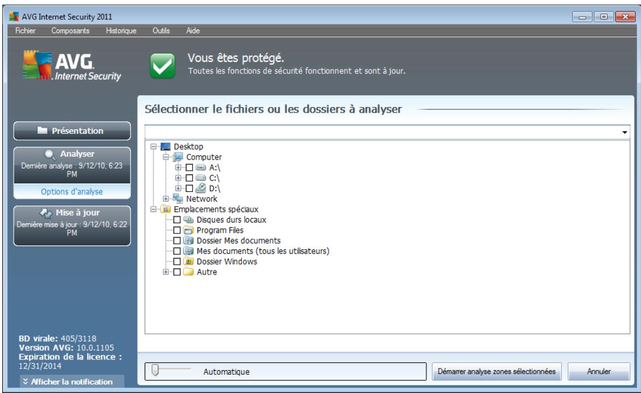
Task: Expand the A:\ drive node
Action: [178, 167]
